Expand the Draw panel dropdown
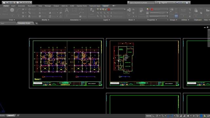The width and height of the screenshot is (210, 118). tap(12, 20)
